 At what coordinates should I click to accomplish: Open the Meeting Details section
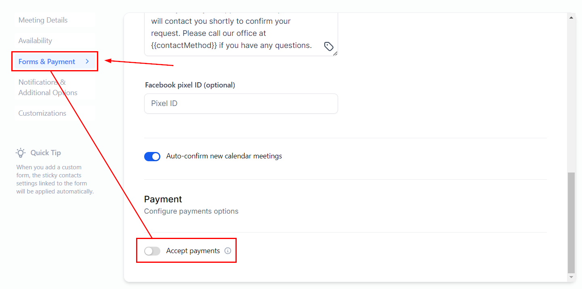[x=43, y=20]
